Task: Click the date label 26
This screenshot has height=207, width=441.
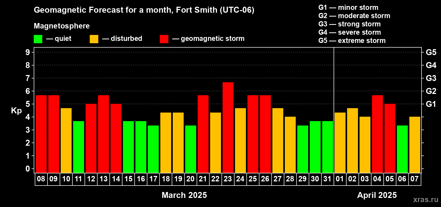Action: (265, 179)
